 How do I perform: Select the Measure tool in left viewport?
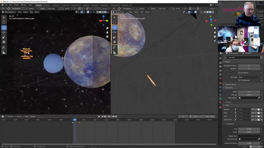coord(4,53)
